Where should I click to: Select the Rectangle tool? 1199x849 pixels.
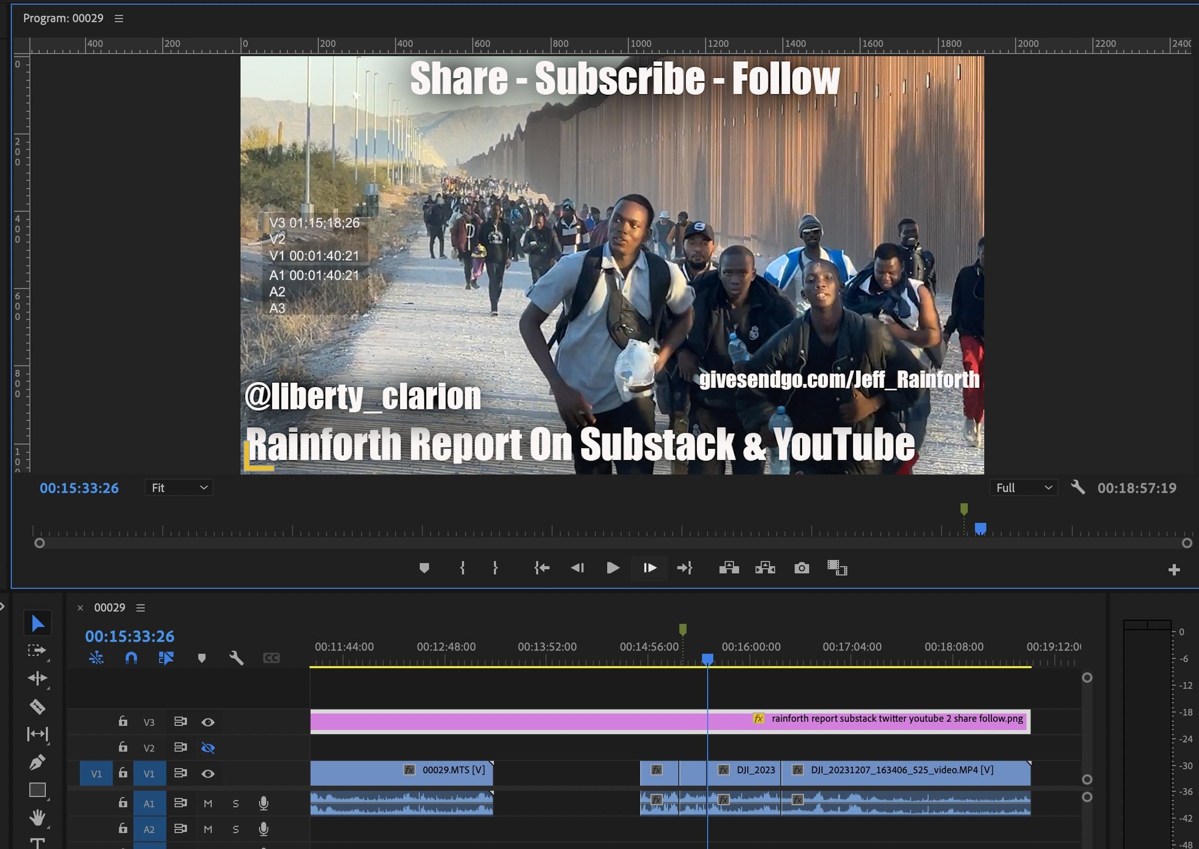pyautogui.click(x=38, y=789)
